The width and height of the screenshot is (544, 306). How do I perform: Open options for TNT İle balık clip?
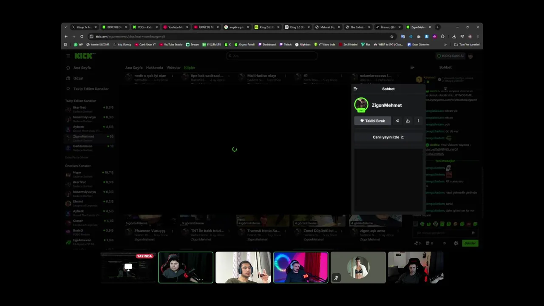point(229,232)
